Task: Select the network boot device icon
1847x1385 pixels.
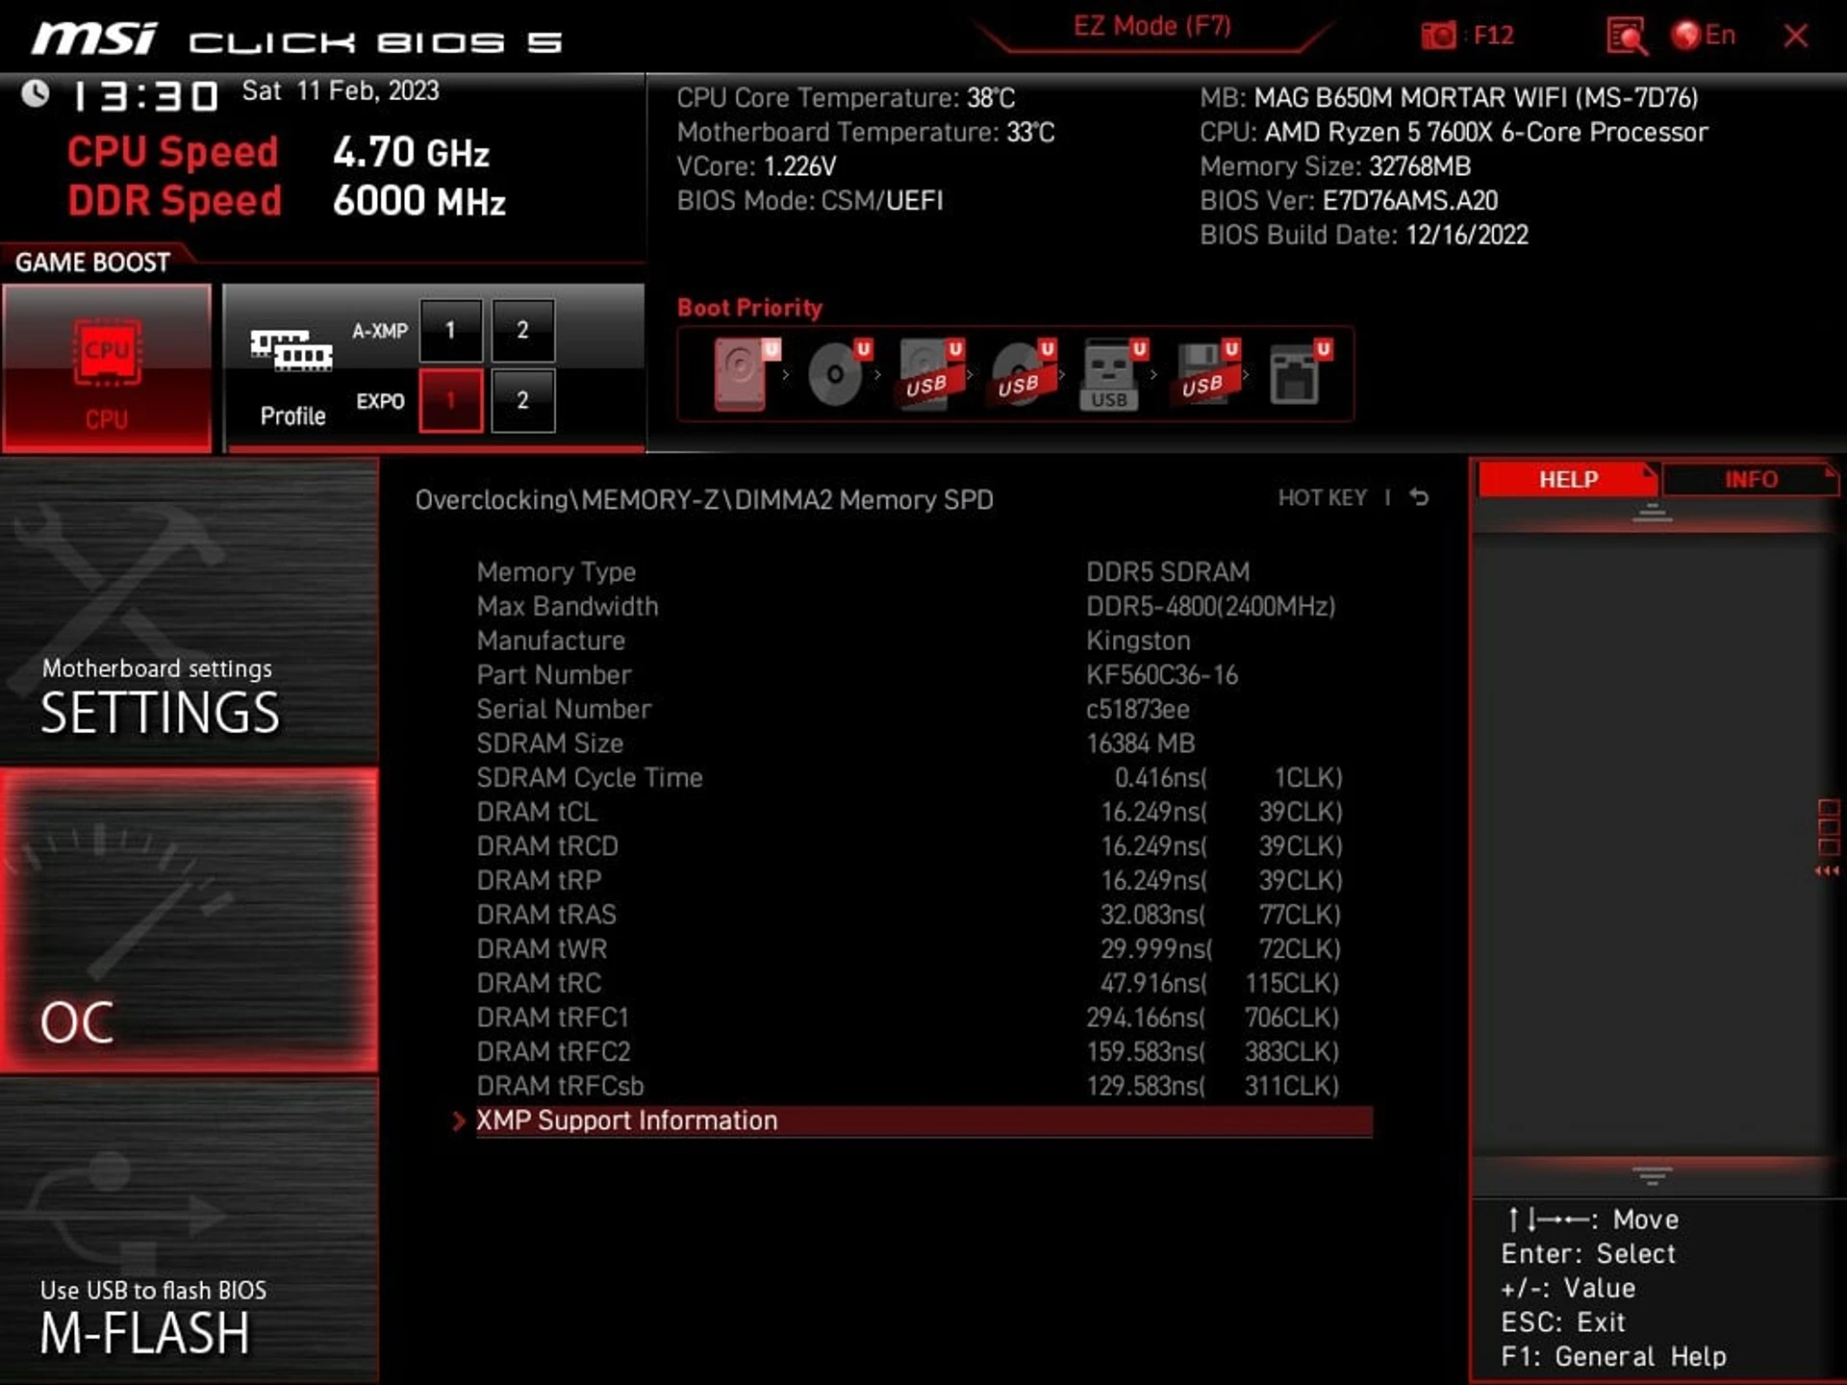Action: [1299, 374]
